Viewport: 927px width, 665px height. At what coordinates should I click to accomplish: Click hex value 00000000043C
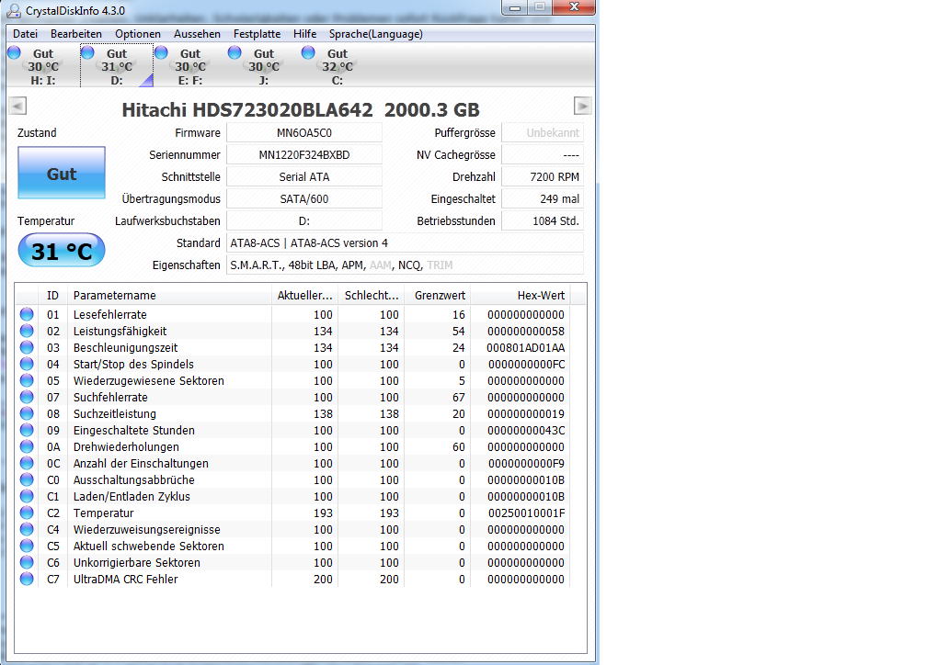tap(526, 431)
